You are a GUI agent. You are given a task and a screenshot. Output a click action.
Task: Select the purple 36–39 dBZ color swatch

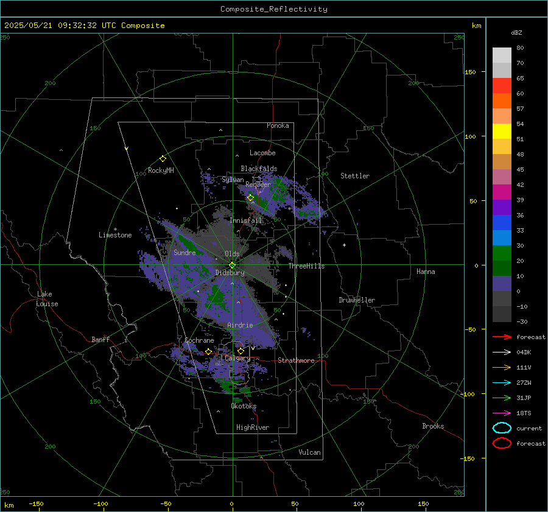click(x=502, y=207)
